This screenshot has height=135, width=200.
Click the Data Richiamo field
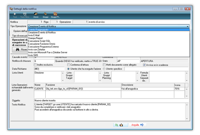click(x=49, y=69)
